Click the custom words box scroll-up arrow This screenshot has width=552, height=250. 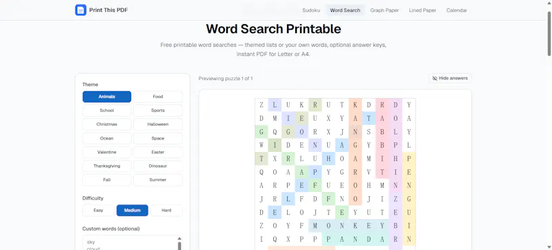tap(179, 238)
